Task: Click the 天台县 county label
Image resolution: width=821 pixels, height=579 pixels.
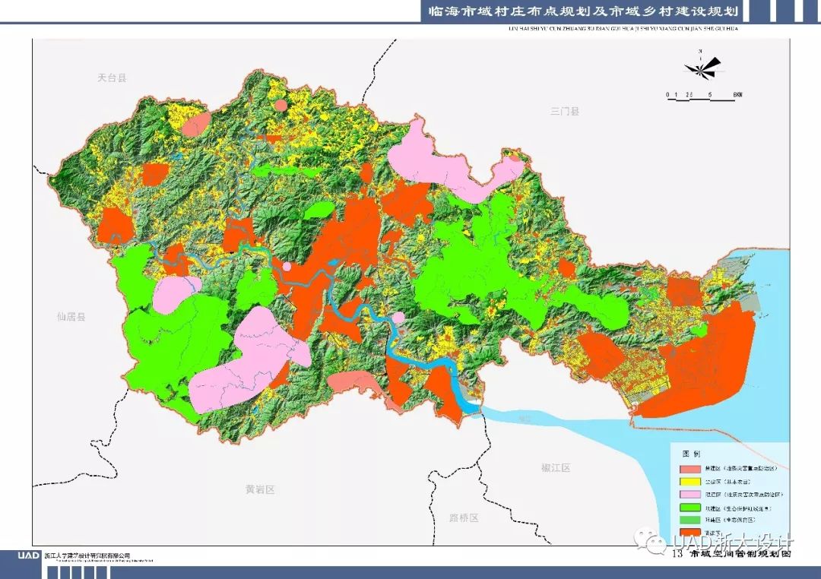Action: coord(112,78)
